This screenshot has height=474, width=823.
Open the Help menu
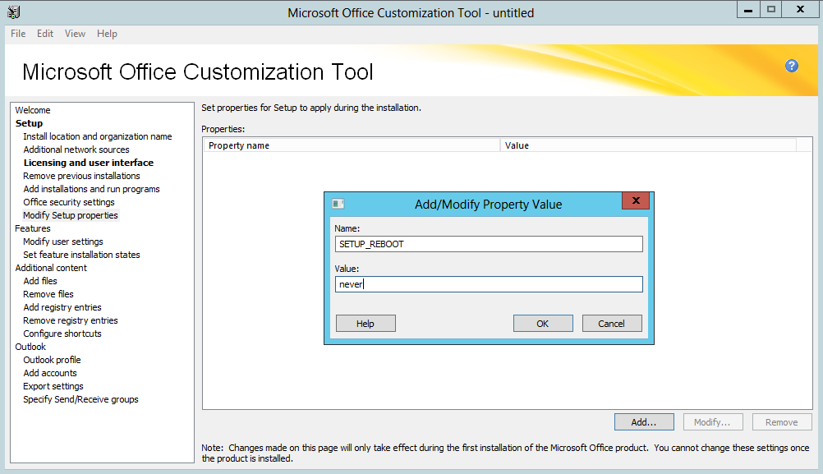107,34
